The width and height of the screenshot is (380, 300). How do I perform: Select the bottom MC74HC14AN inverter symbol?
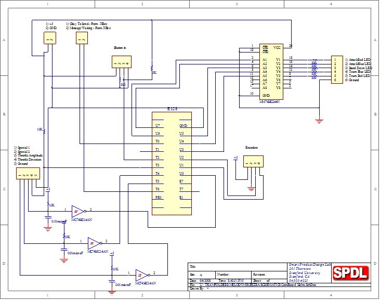(141, 274)
